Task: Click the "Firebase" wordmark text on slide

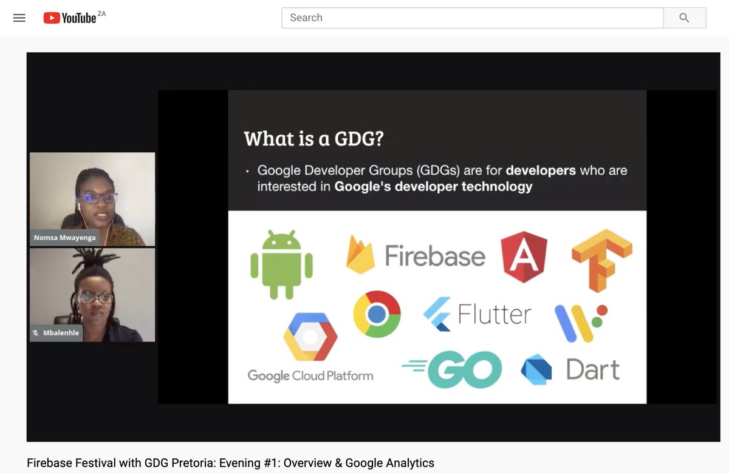Action: (435, 256)
